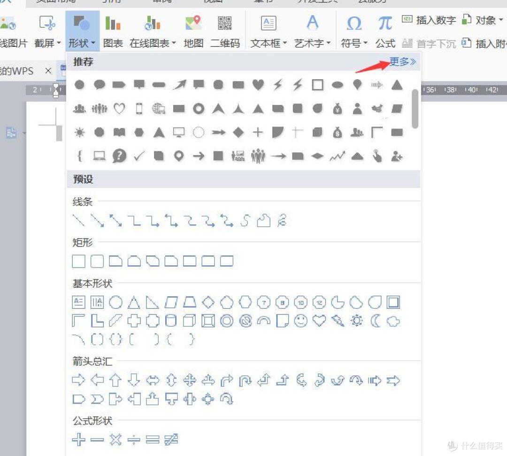Select the plus sign in 公式形状

coord(78,439)
